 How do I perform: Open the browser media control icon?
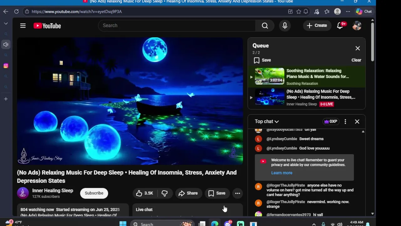click(316, 11)
